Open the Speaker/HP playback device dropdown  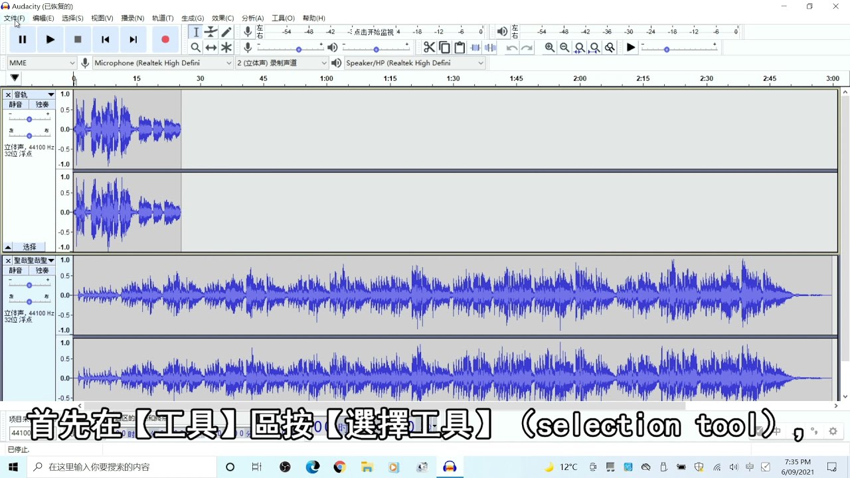click(415, 62)
